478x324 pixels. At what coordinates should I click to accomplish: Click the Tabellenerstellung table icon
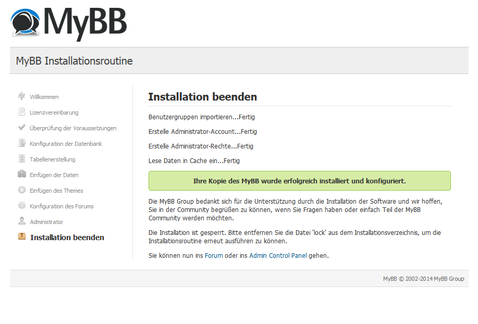click(22, 158)
